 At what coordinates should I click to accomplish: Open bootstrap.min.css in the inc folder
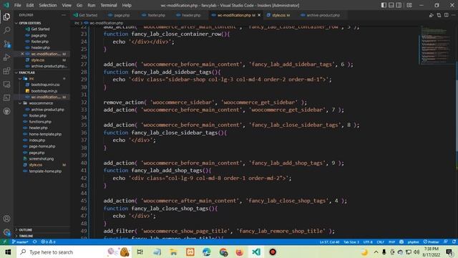pos(45,85)
